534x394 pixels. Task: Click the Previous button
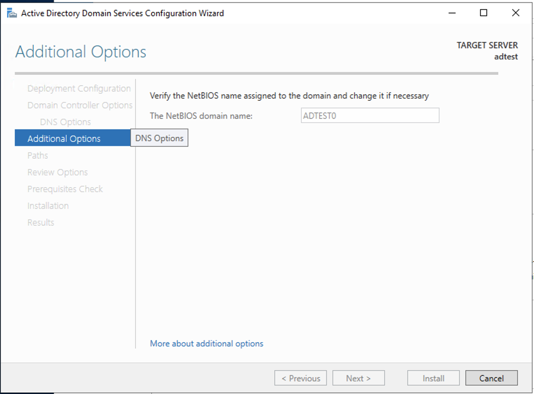(300, 378)
